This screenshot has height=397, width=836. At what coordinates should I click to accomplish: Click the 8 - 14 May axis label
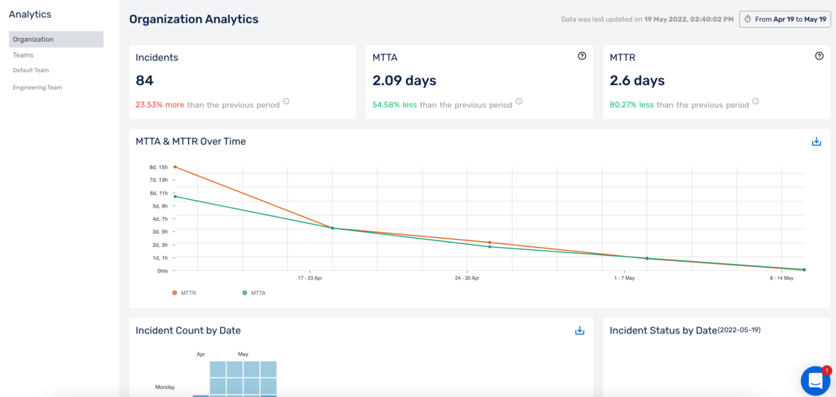point(781,278)
